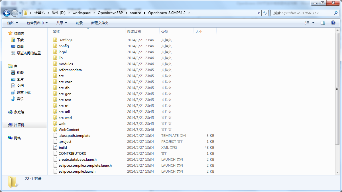Select 计算机 in the navigation pane
This screenshot has width=342, height=192.
coord(19,125)
